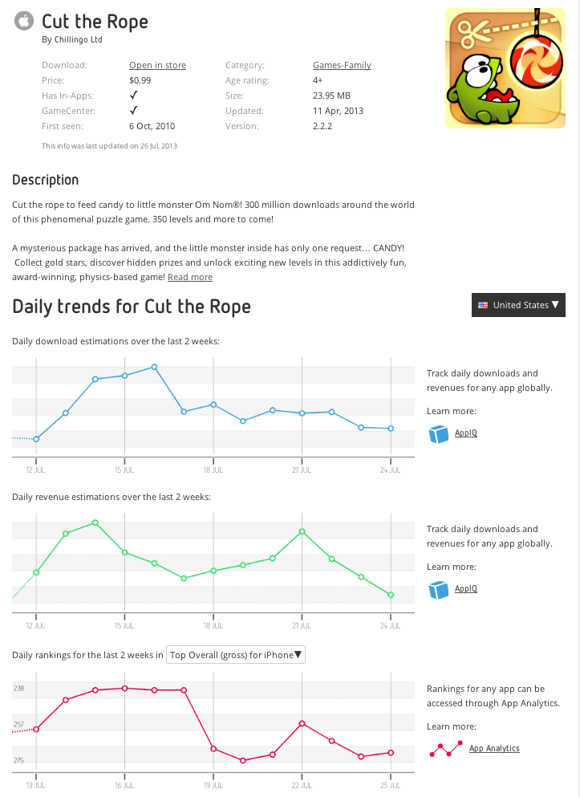Click the Apple platform icon beside the title

[x=25, y=21]
